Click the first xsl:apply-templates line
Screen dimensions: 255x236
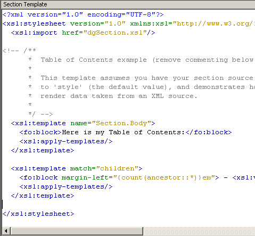pos(66,141)
